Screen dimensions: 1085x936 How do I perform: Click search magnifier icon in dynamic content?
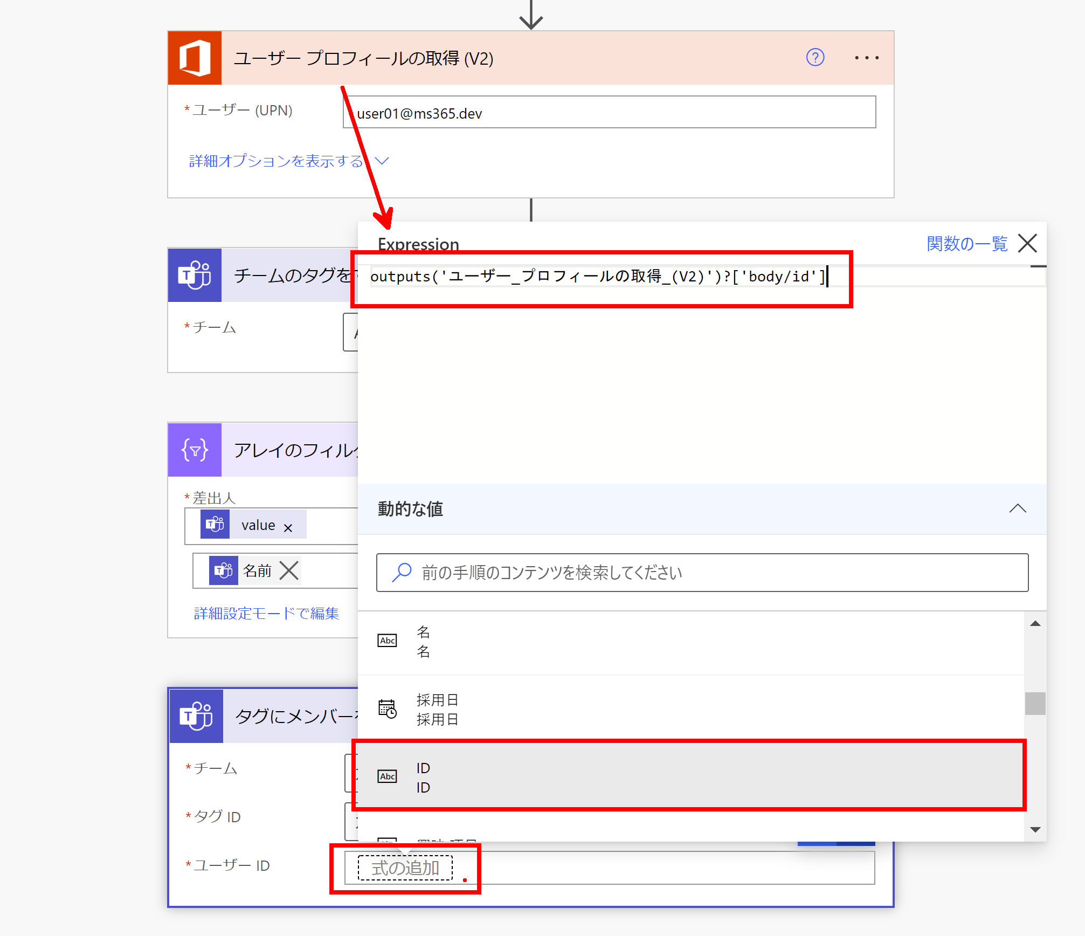click(x=402, y=572)
